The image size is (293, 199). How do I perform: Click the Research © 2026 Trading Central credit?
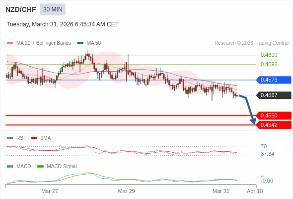click(251, 43)
